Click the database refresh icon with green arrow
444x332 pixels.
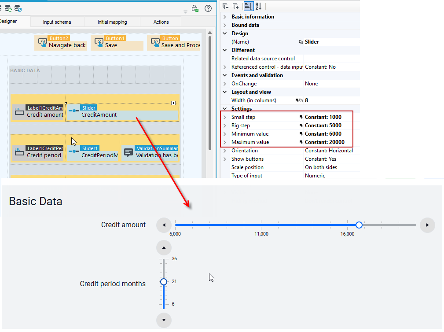[x=8, y=8]
